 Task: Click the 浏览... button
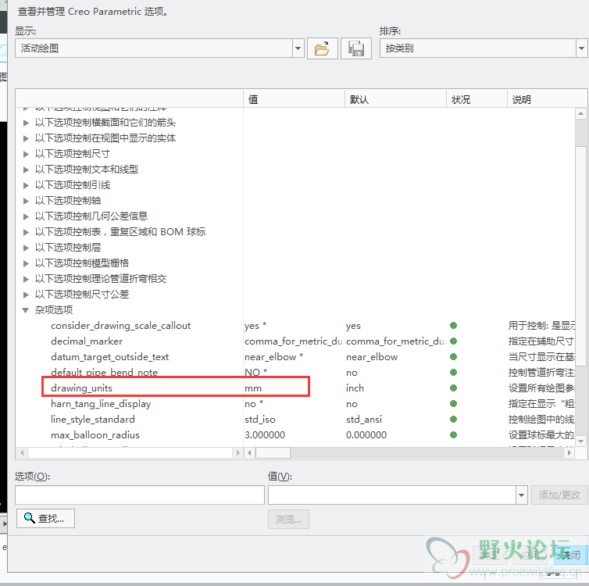288,519
